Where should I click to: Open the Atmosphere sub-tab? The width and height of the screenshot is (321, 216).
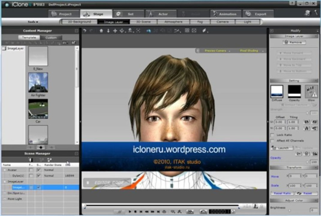pyautogui.click(x=174, y=22)
